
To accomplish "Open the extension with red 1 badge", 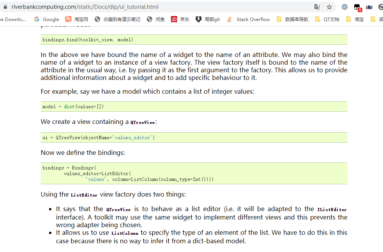I will [358, 8].
